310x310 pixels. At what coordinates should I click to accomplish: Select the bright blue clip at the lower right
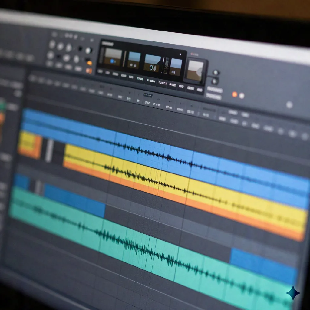(264, 266)
